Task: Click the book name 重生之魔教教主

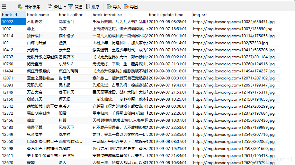Action: click(x=40, y=78)
